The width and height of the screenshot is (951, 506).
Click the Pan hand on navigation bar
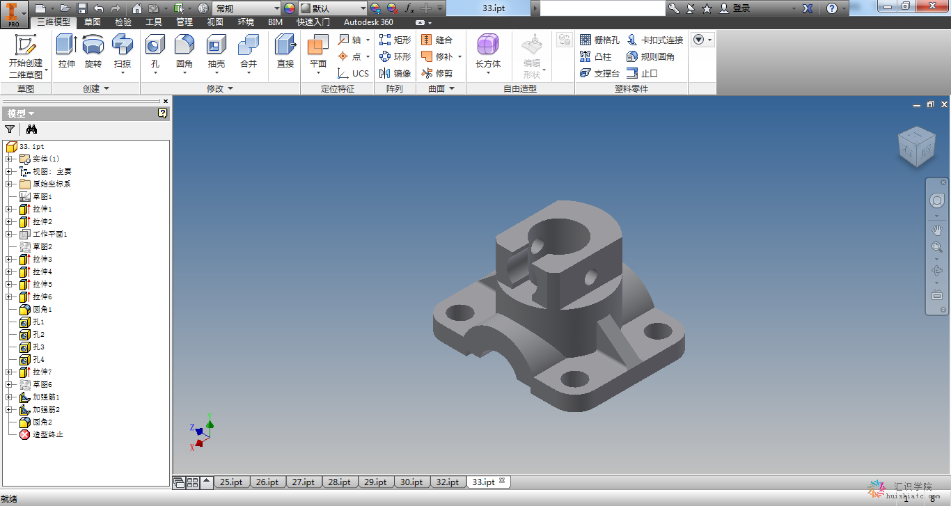(937, 230)
